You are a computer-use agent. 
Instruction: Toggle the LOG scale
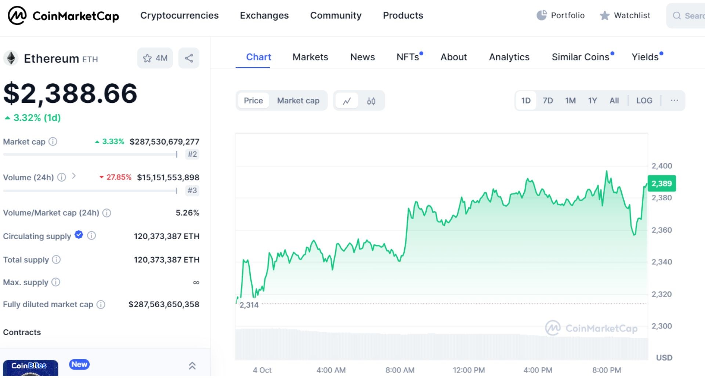pos(644,101)
